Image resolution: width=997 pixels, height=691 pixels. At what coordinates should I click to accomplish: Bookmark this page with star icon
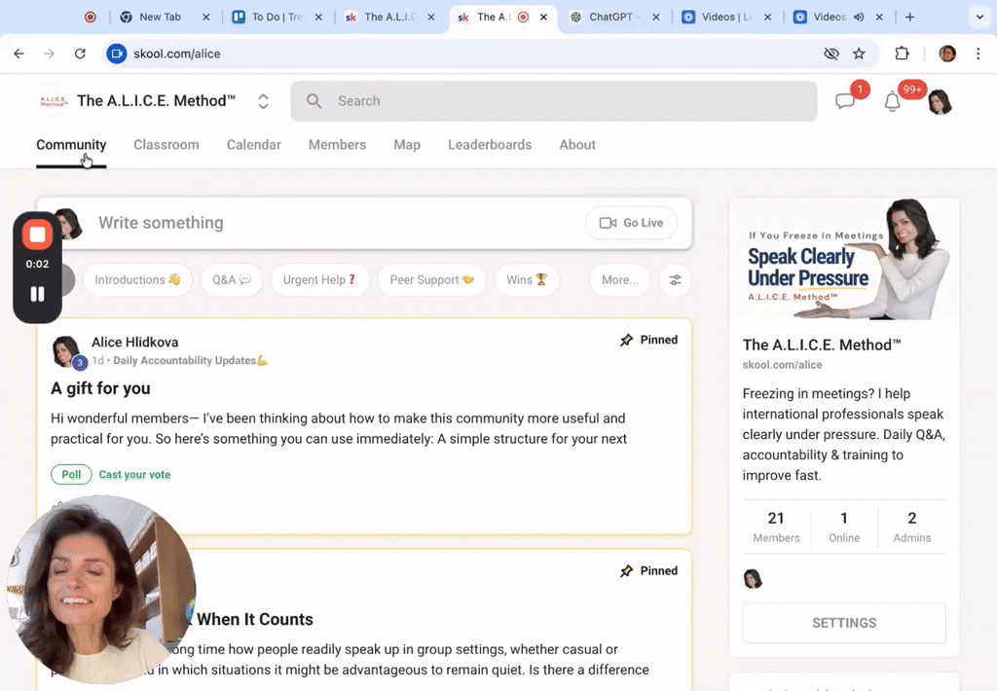[x=859, y=54]
